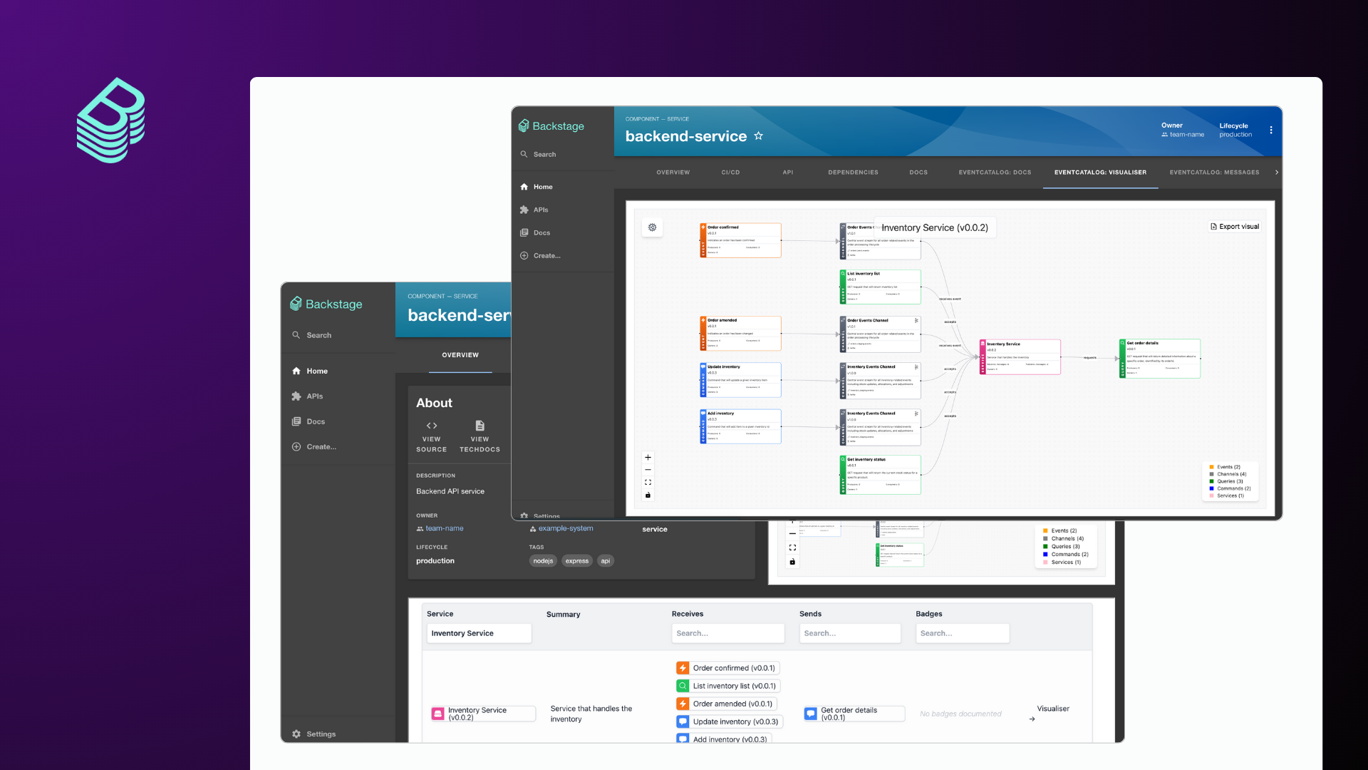Click the Events orange legend swatch
Image resolution: width=1368 pixels, height=770 pixels.
coord(1211,467)
